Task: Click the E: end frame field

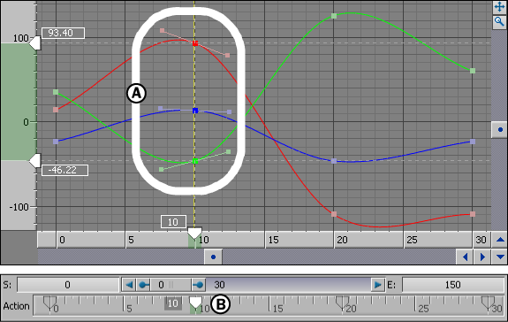Action: point(452,285)
